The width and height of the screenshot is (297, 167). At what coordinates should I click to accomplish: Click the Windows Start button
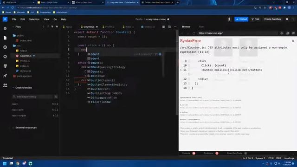5,164
